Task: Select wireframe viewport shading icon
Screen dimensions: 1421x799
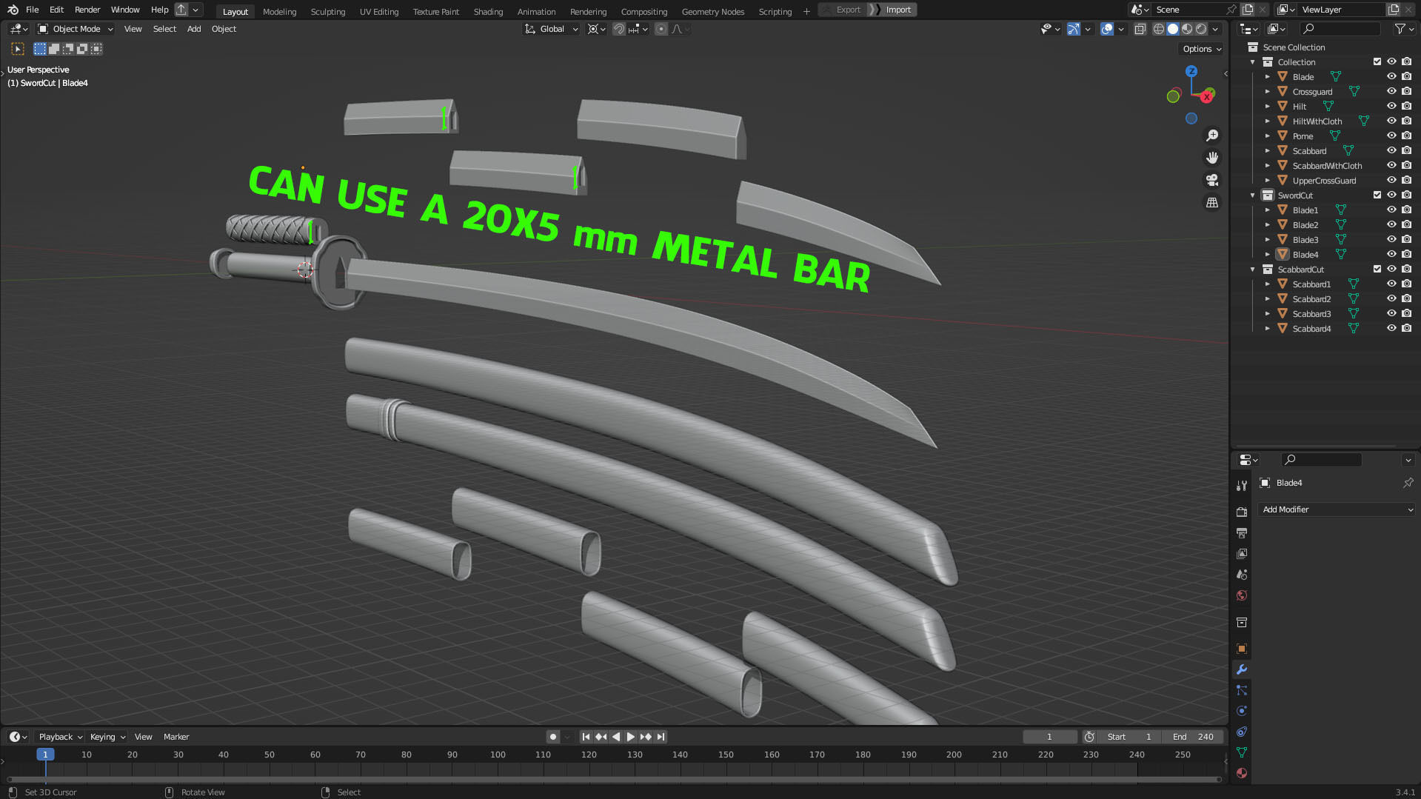Action: 1159,29
